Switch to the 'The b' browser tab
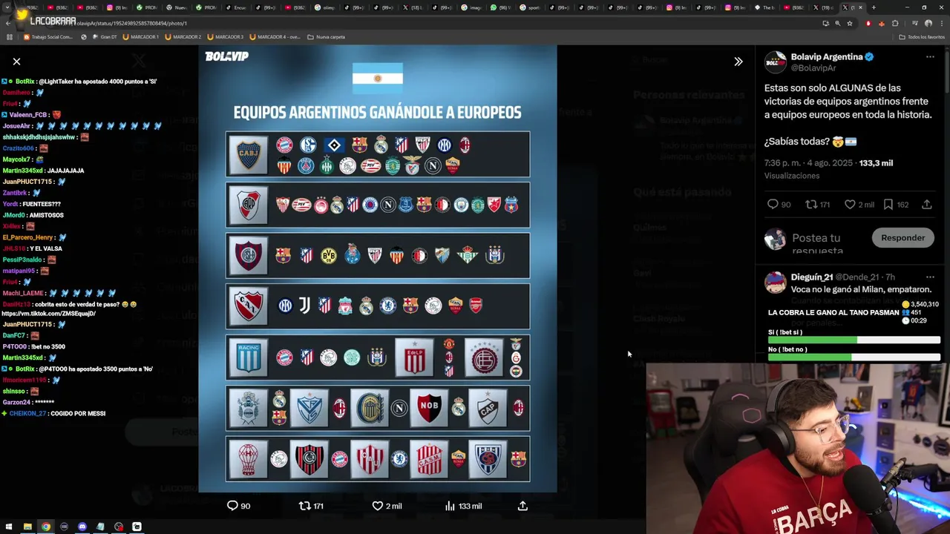The width and height of the screenshot is (950, 534). click(x=764, y=7)
